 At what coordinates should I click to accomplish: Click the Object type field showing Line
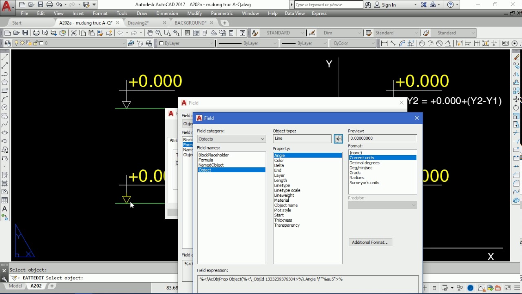[302, 139]
